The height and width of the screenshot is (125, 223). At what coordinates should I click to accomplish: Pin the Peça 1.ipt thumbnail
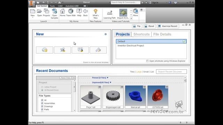[x=99, y=87]
